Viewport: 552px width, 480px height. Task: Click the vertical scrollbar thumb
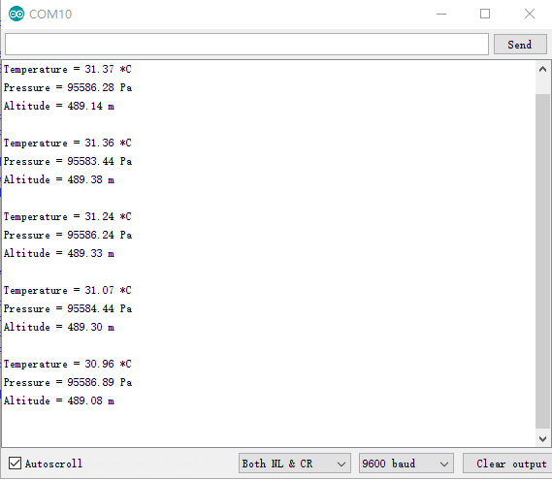542,261
